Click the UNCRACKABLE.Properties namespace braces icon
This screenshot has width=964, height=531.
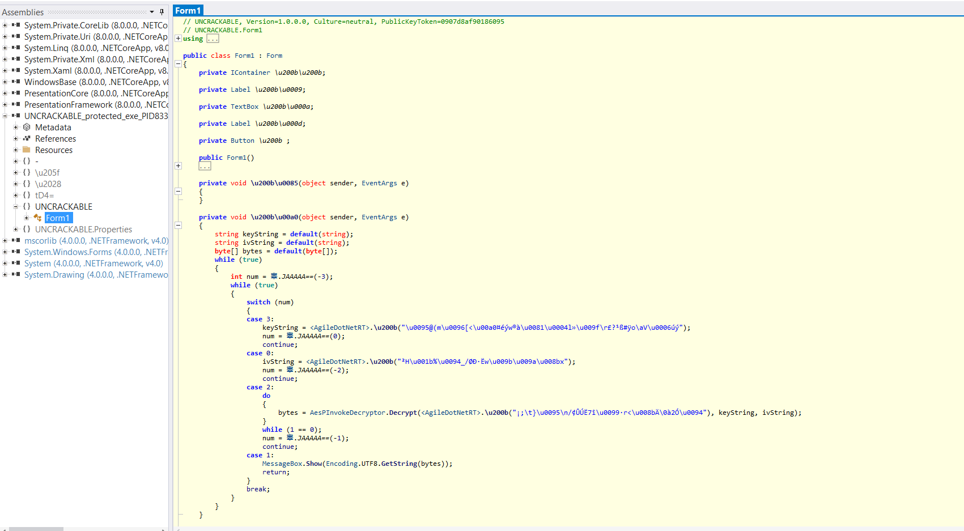[x=27, y=229]
